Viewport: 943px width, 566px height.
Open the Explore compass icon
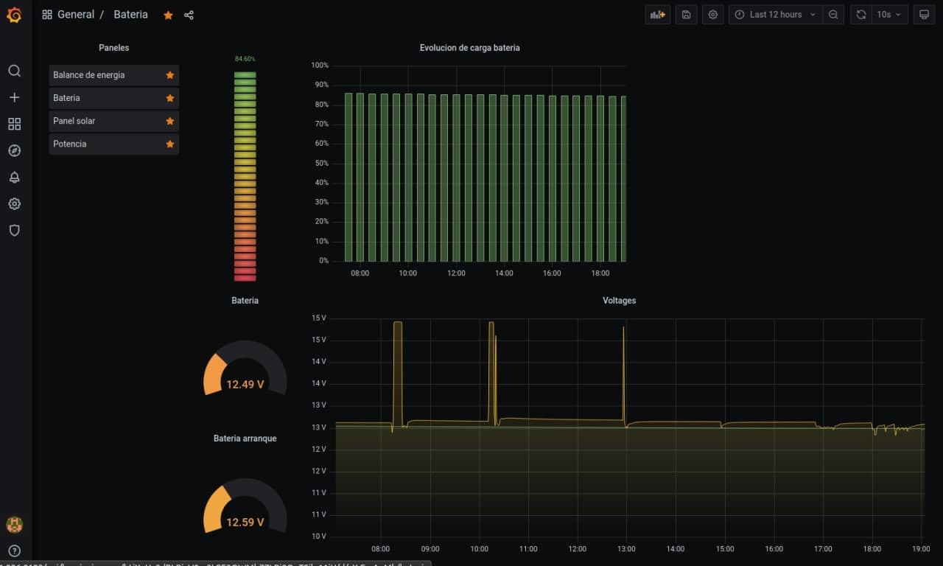(14, 150)
